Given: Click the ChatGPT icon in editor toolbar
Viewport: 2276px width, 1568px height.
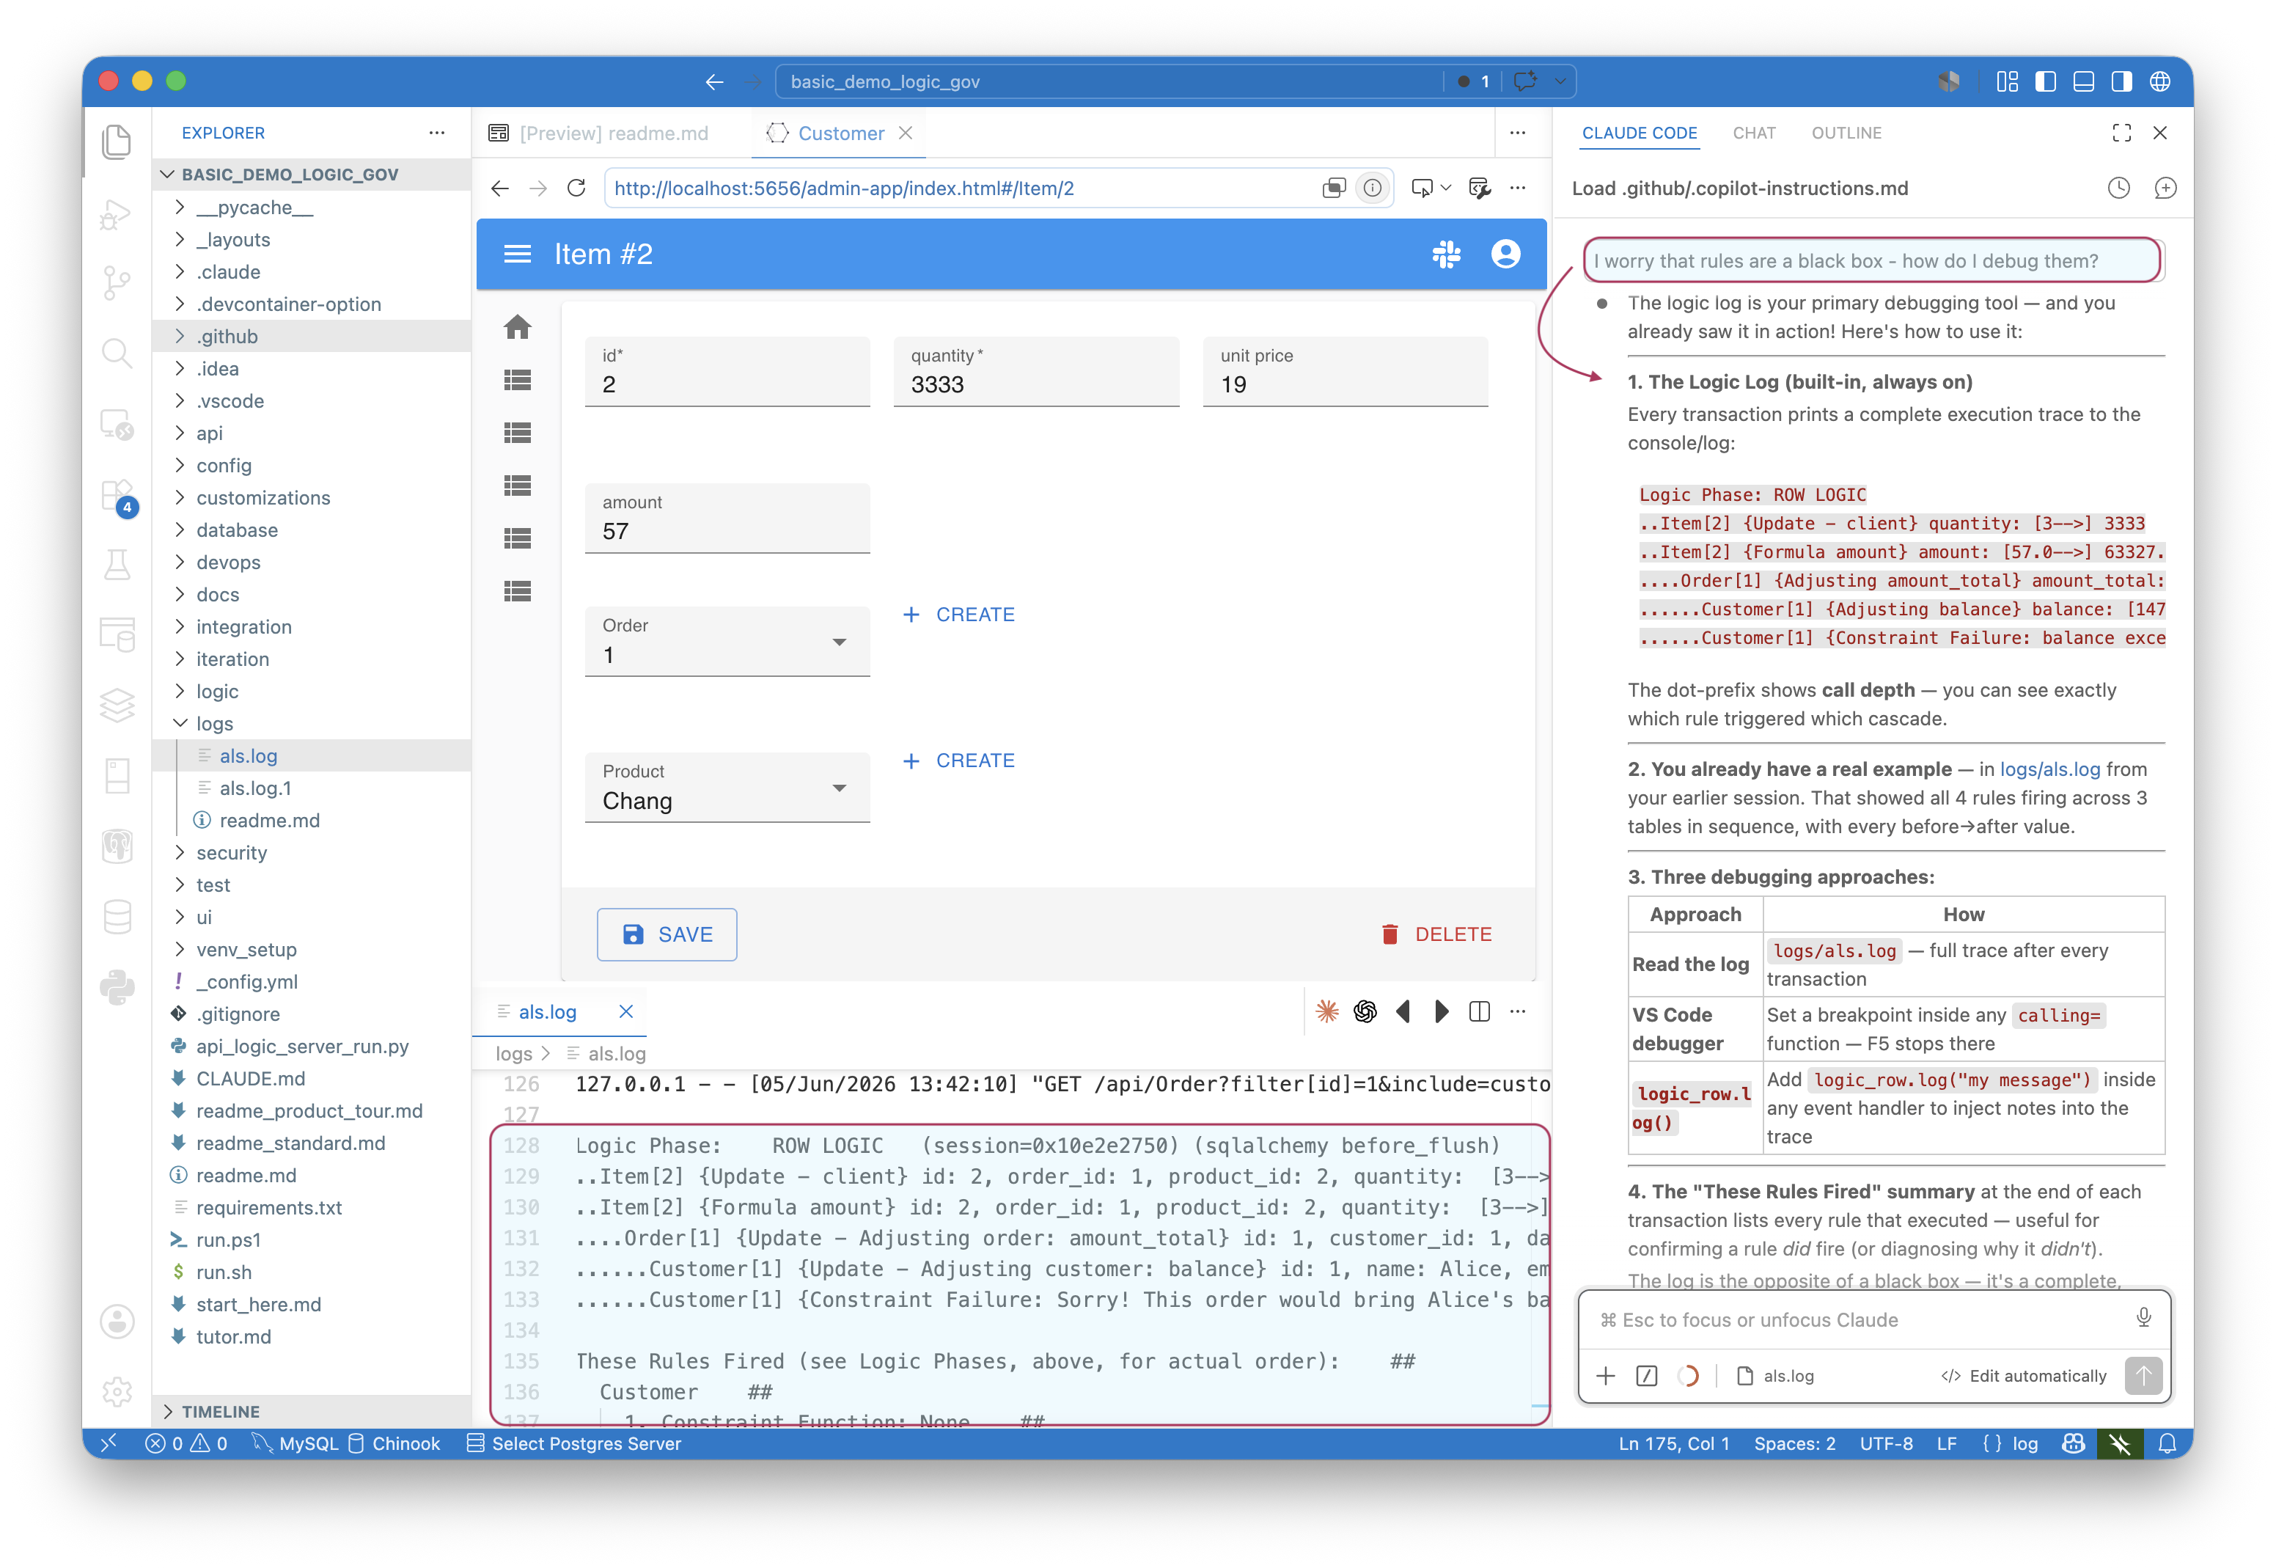Looking at the screenshot, I should [1365, 1011].
